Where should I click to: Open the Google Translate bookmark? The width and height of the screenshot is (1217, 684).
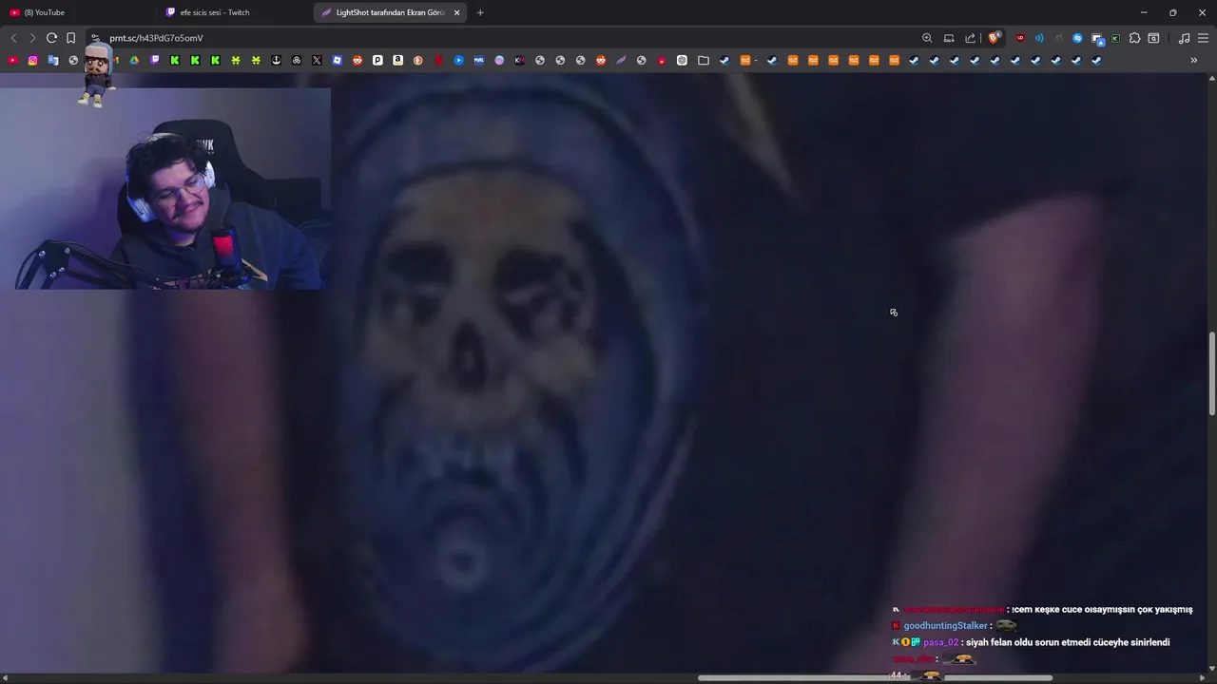[53, 60]
